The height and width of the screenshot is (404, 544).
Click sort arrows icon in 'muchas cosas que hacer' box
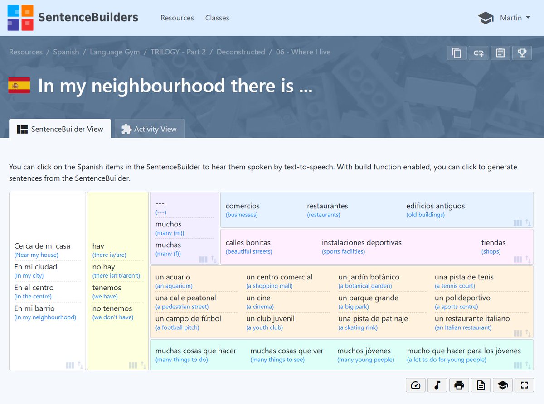click(528, 365)
